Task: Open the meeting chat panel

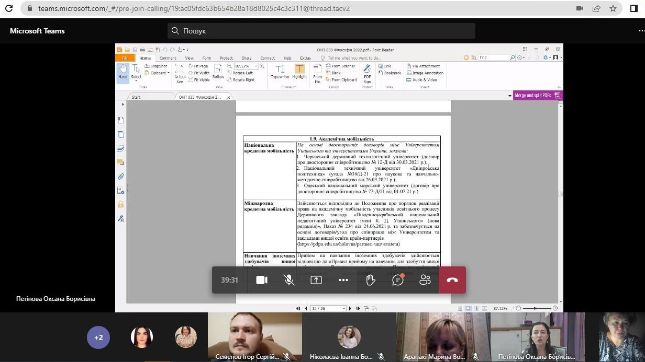Action: pyautogui.click(x=398, y=280)
